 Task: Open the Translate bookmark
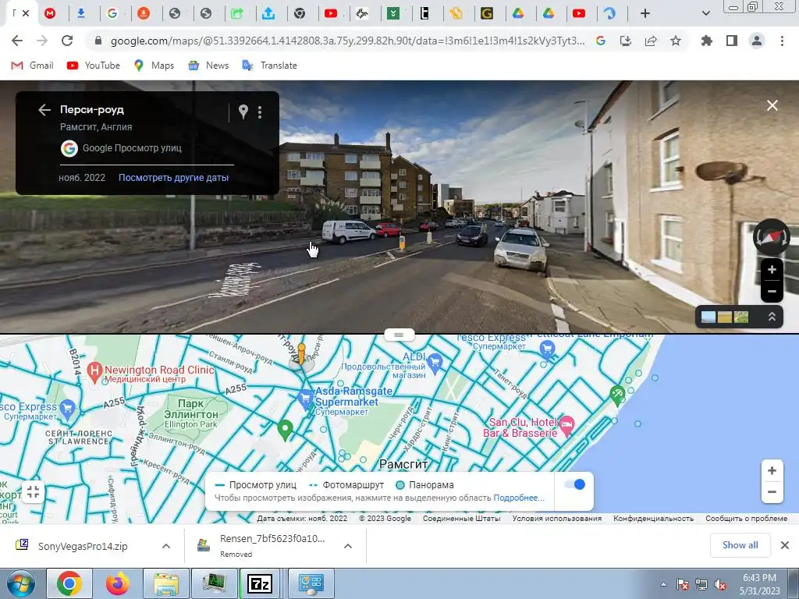269,66
